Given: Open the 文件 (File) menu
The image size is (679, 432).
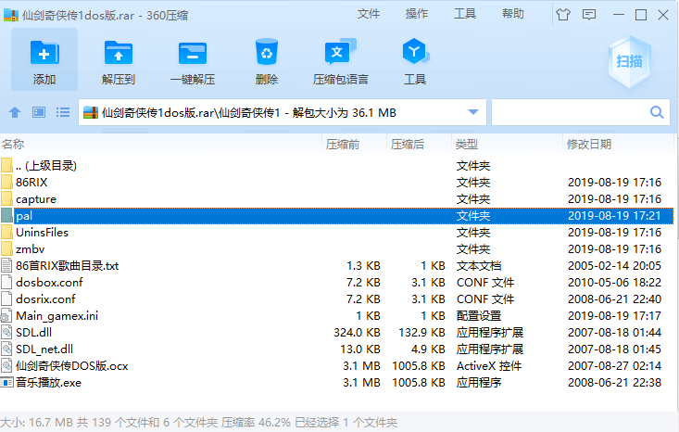Looking at the screenshot, I should (369, 14).
